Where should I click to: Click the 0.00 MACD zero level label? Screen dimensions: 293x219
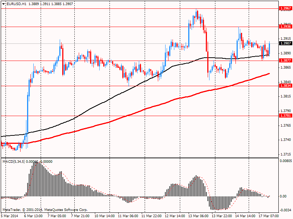[x=283, y=196]
